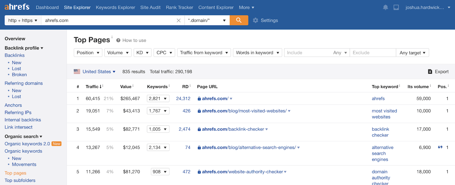Open the Link intersect report
The width and height of the screenshot is (455, 185).
(x=18, y=127)
